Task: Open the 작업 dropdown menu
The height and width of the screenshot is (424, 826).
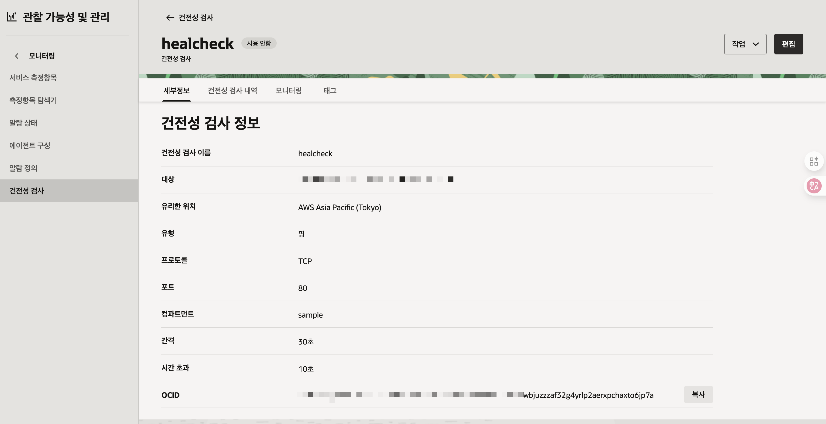Action: [738, 44]
